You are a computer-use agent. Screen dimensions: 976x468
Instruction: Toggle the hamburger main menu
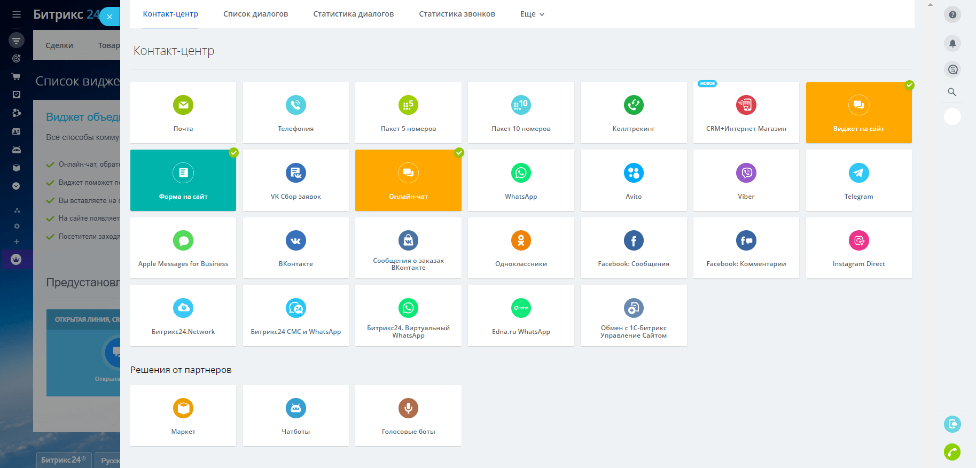[17, 14]
